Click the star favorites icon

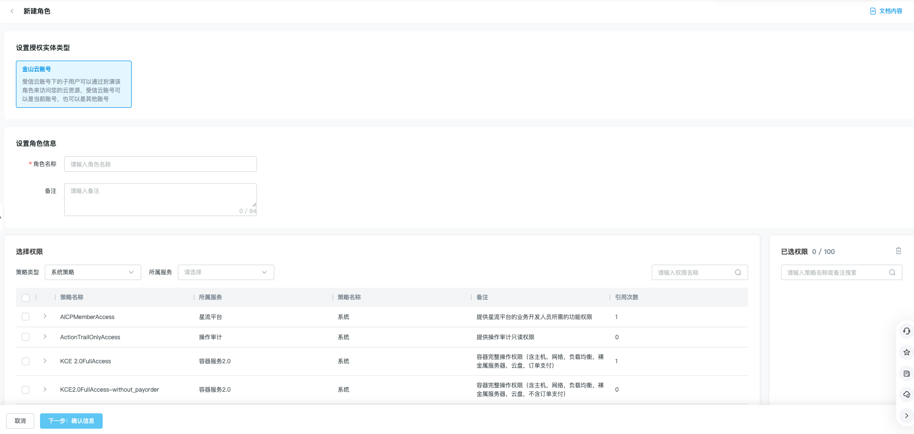(906, 352)
